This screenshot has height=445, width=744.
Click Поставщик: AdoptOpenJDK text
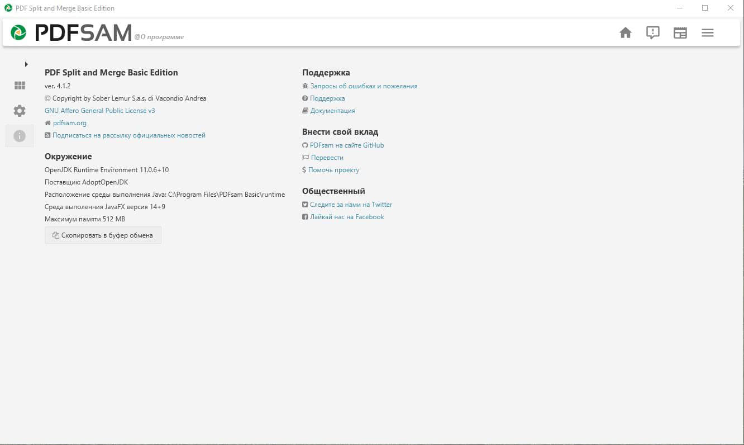(x=86, y=182)
